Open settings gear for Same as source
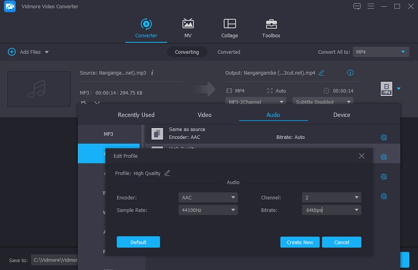 tap(384, 137)
